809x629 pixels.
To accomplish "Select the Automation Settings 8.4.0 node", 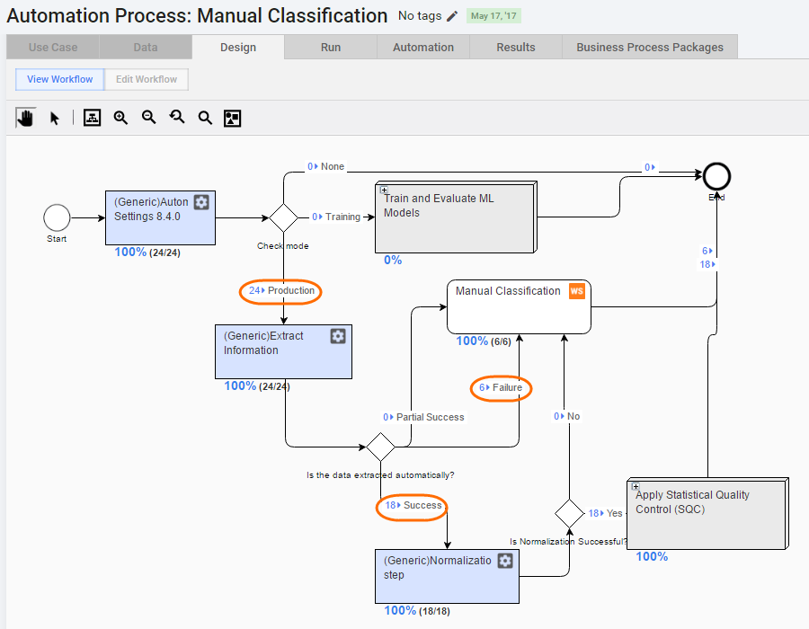I will 161,217.
